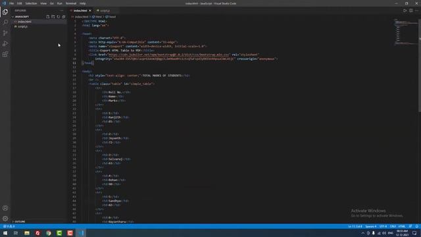This screenshot has width=421, height=237.
Task: Click the network icon in system tray
Action: 379,233
